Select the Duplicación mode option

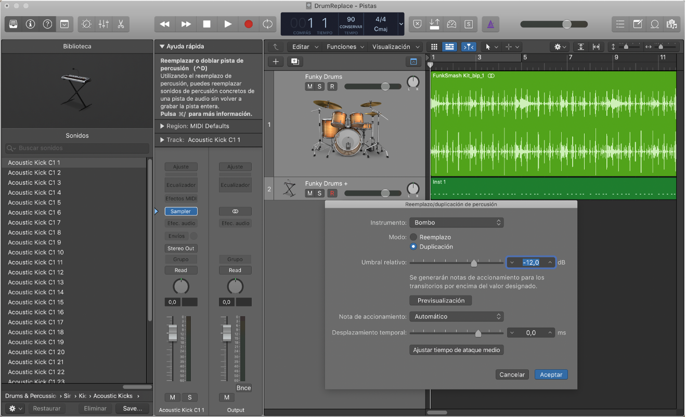[x=413, y=247]
